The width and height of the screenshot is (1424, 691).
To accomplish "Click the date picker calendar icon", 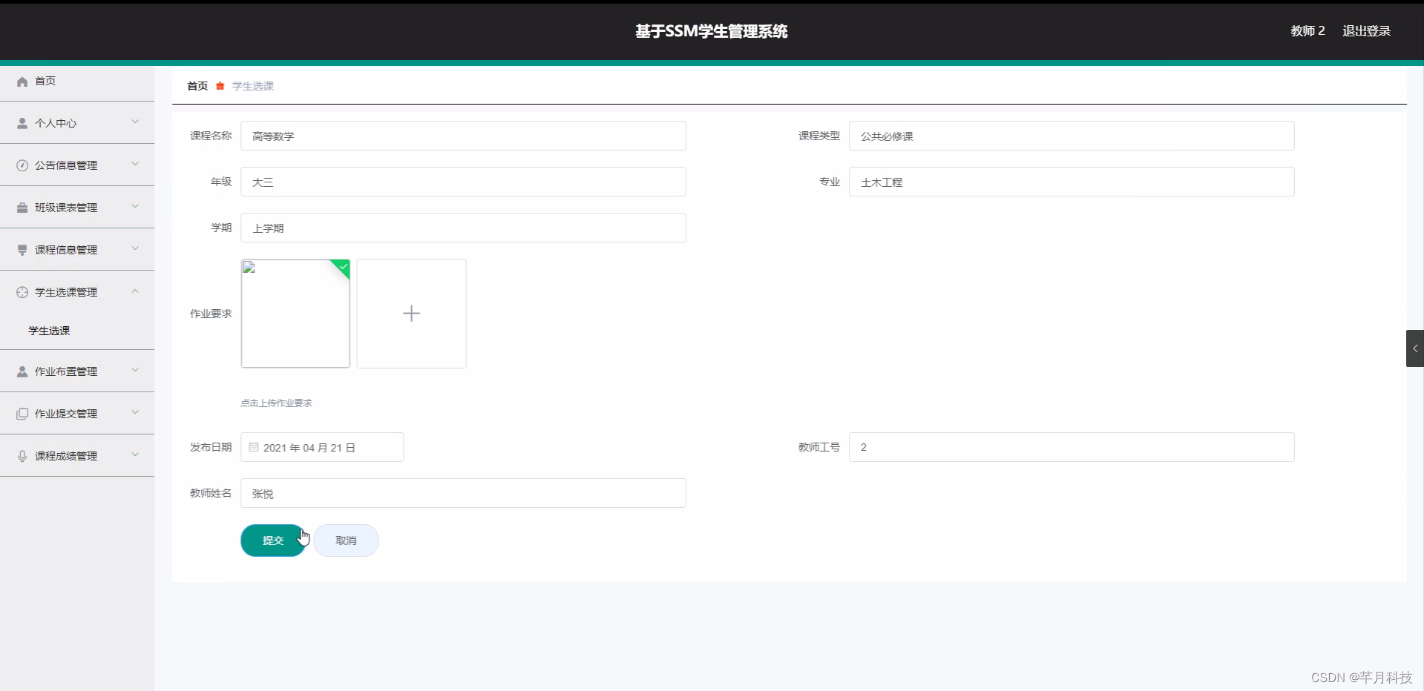I will (x=253, y=447).
